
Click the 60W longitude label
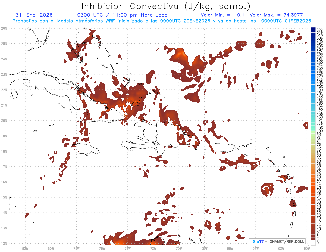click(307, 248)
